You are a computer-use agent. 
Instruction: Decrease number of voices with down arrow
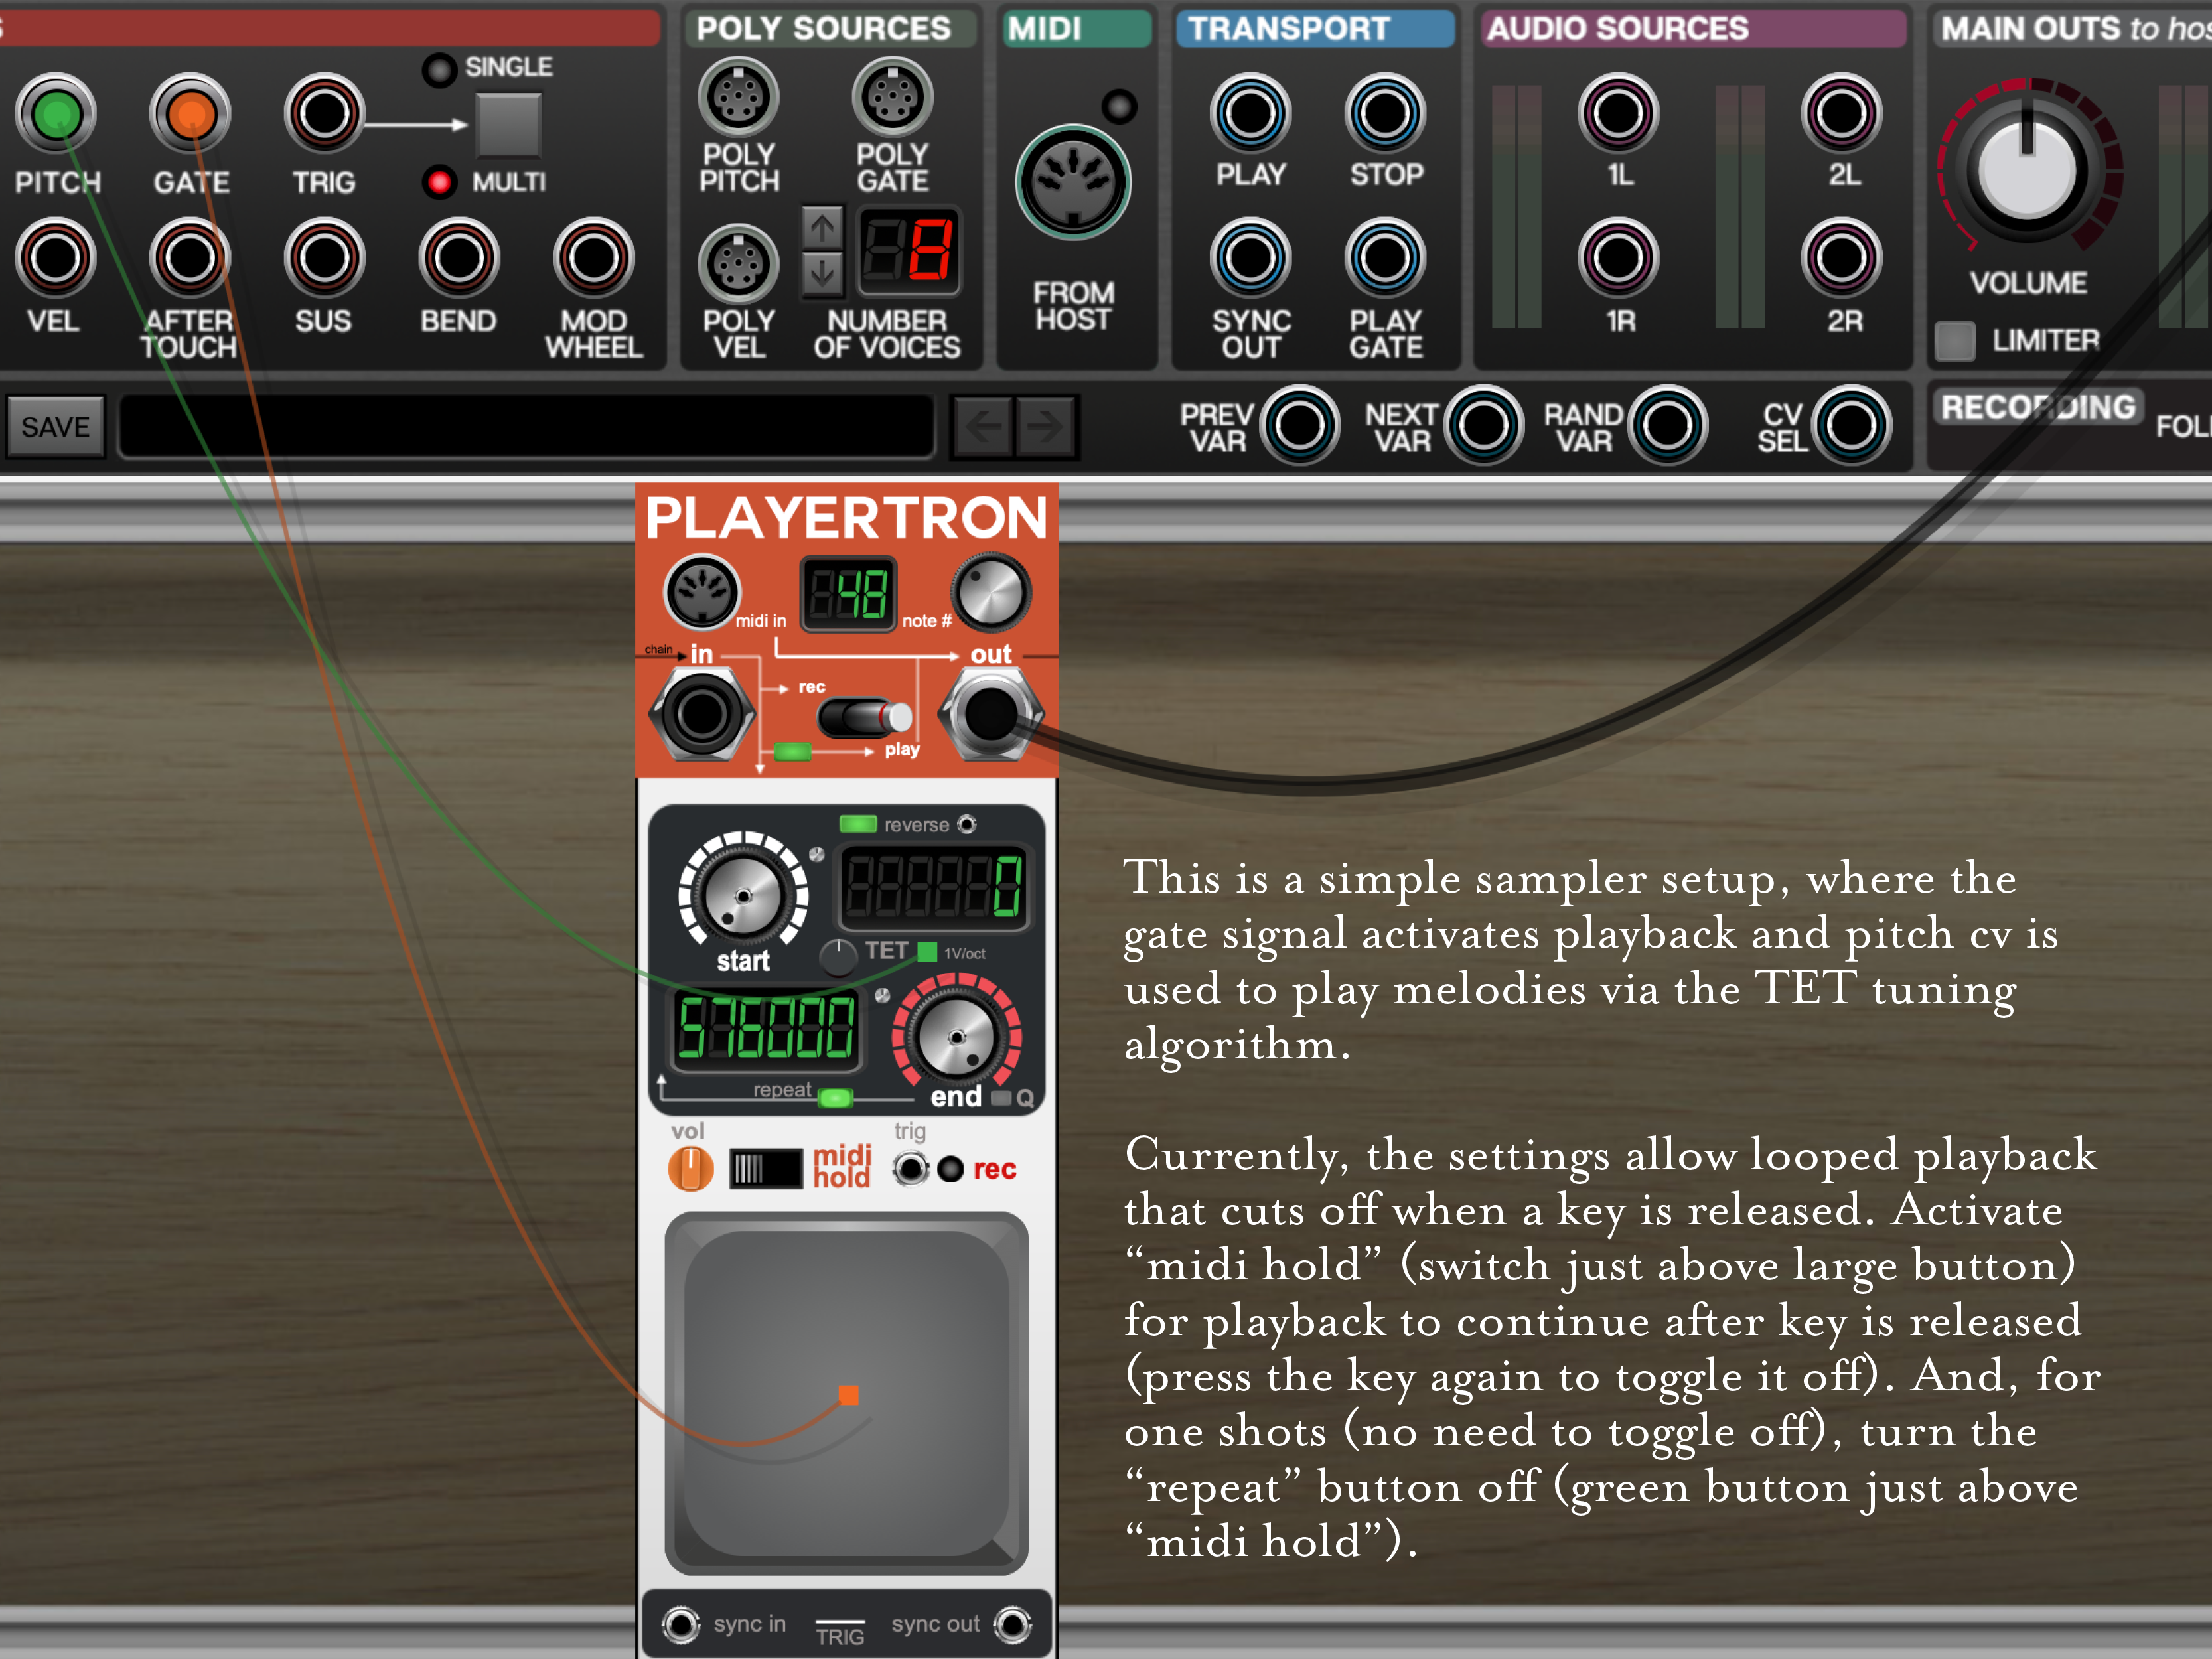pos(822,272)
